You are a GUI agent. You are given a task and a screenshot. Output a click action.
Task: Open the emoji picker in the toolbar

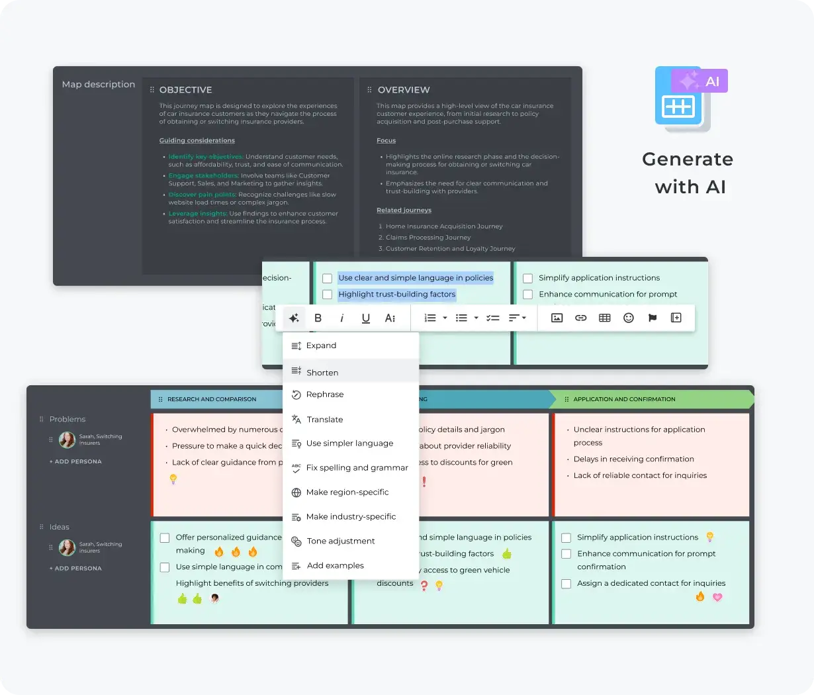[628, 318]
